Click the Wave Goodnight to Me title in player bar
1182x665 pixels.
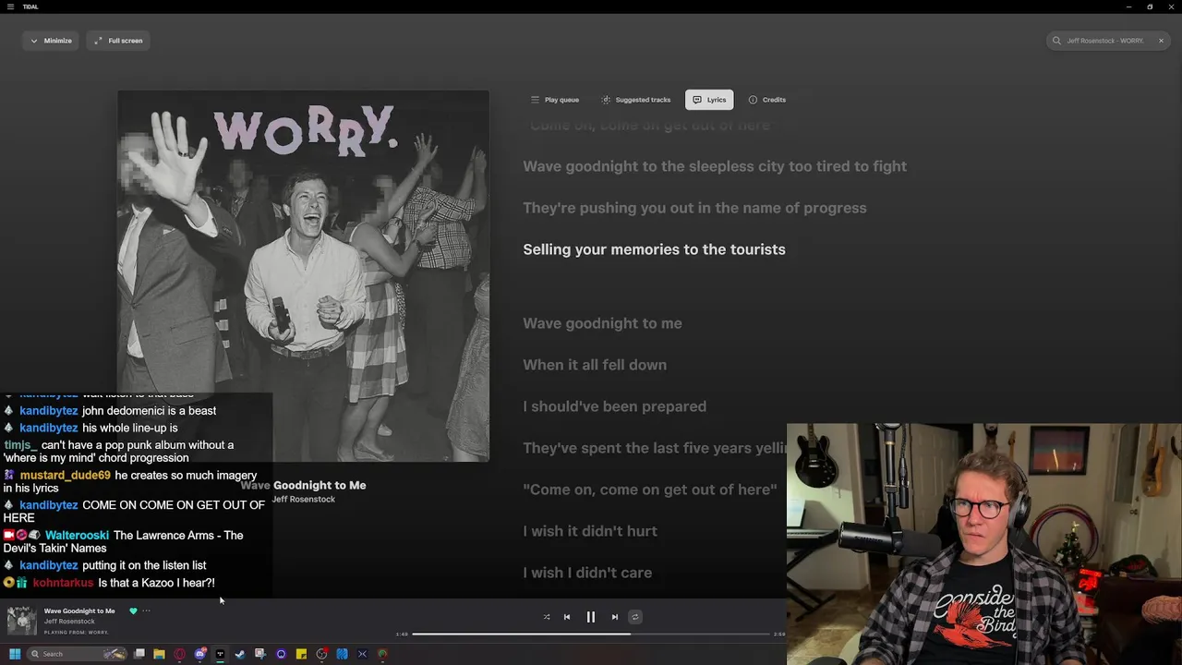[79, 611]
